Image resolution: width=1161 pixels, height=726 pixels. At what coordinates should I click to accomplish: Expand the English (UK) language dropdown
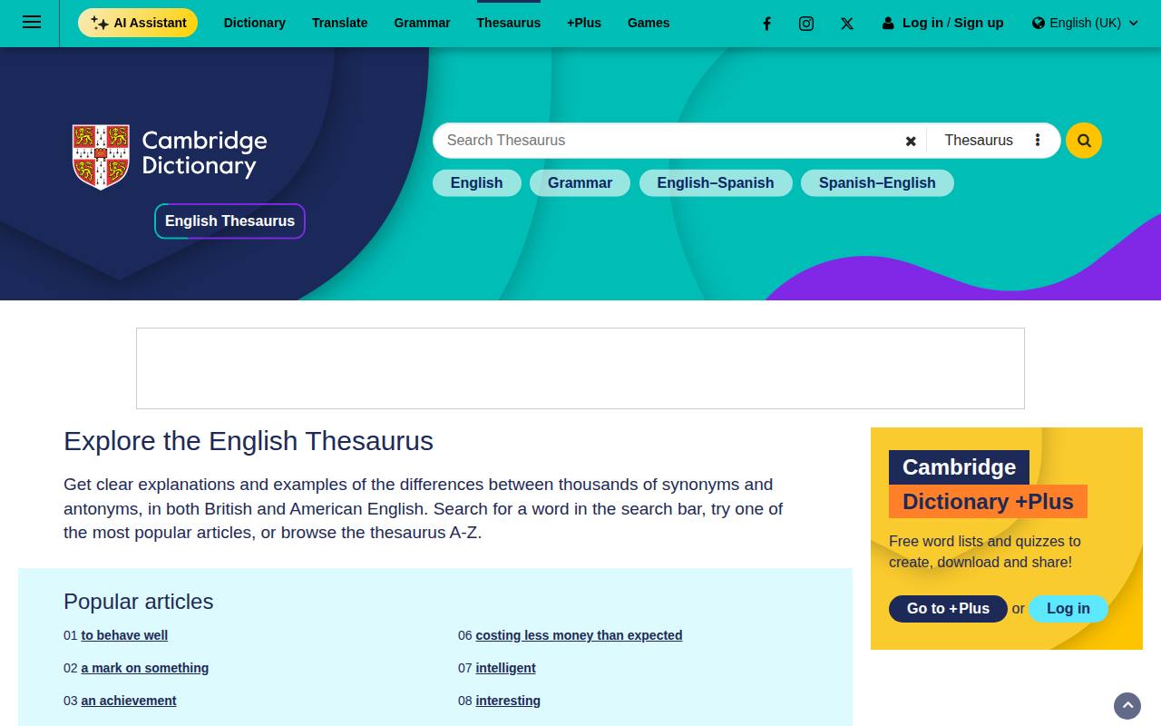pyautogui.click(x=1085, y=23)
